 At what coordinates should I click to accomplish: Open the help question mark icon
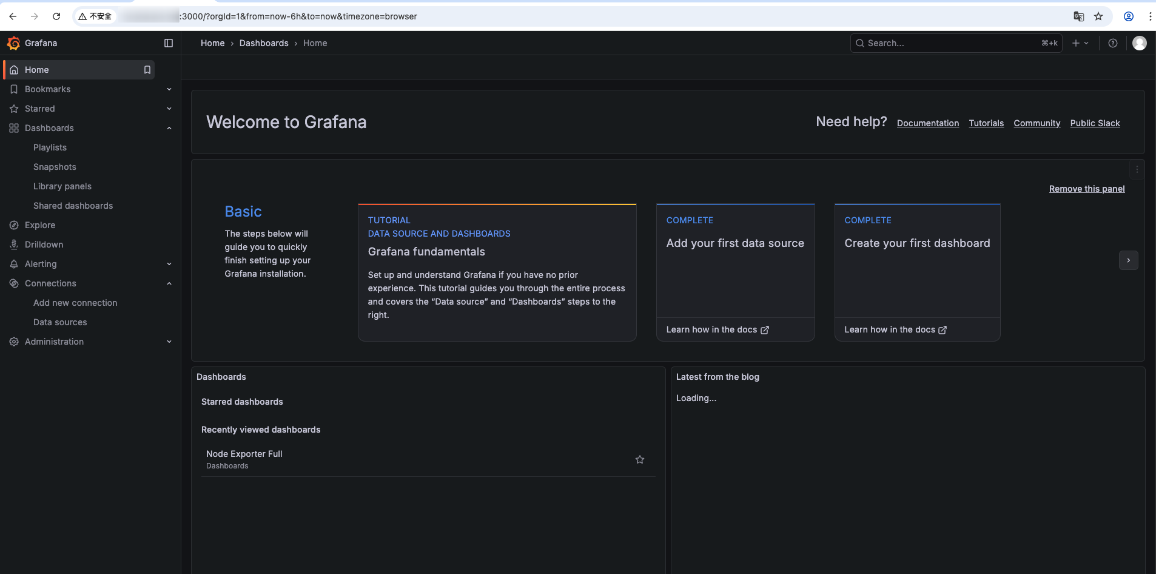coord(1113,43)
